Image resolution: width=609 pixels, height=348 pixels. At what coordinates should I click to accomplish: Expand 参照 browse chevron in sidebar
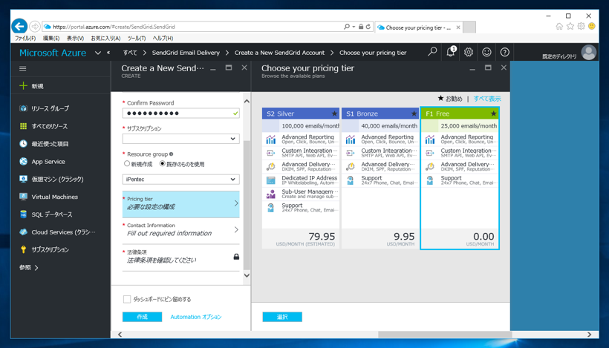point(36,268)
